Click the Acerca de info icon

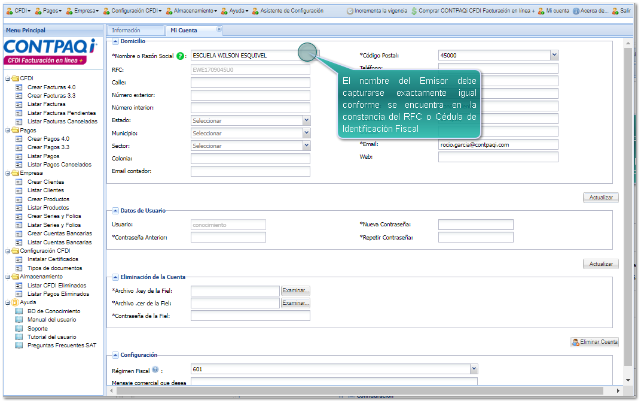point(576,11)
